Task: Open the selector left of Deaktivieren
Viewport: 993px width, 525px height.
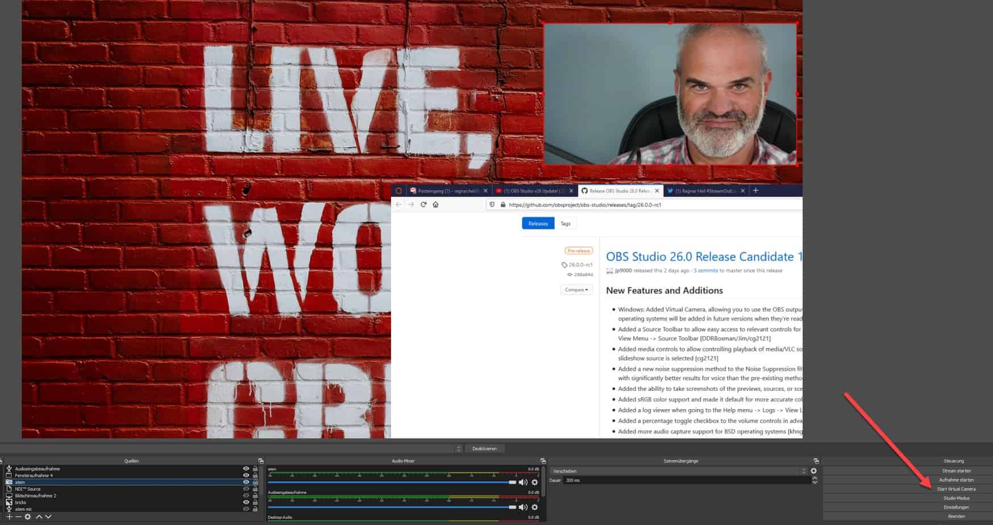Action: [459, 448]
